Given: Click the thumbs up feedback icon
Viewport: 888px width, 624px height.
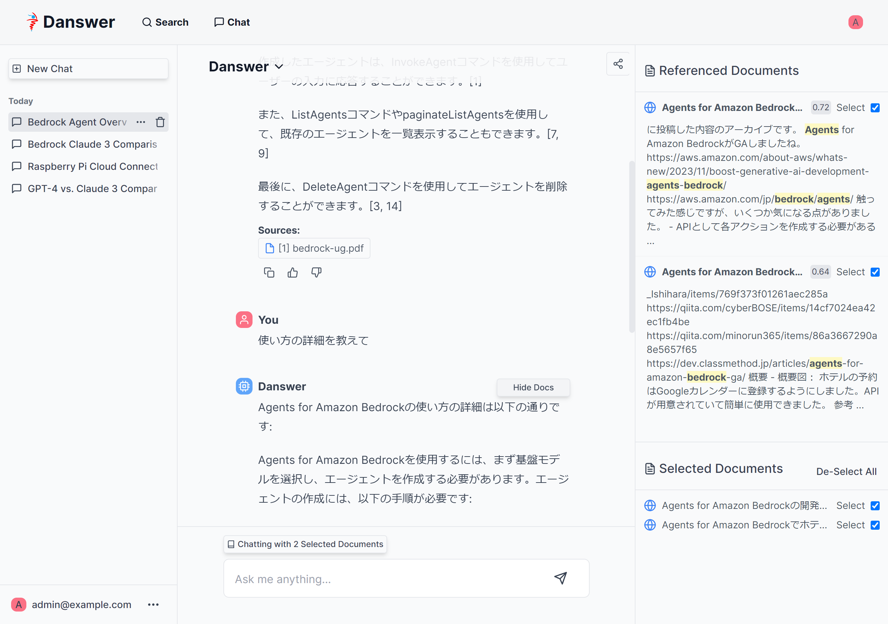Looking at the screenshot, I should click(x=292, y=272).
